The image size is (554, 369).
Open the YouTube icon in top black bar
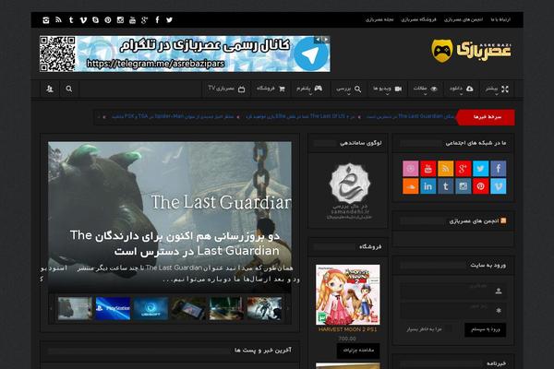tap(132, 19)
